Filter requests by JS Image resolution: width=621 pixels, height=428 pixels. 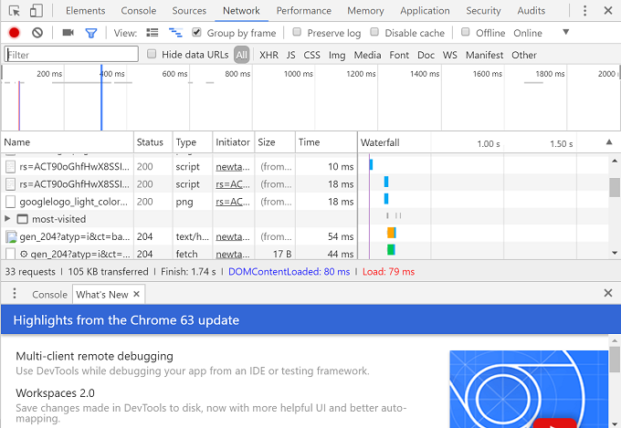290,55
